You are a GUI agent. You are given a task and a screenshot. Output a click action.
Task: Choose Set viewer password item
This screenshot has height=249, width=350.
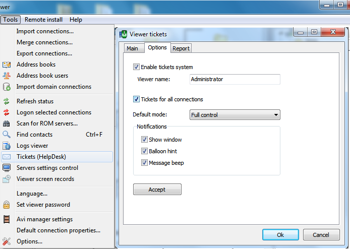(57, 205)
